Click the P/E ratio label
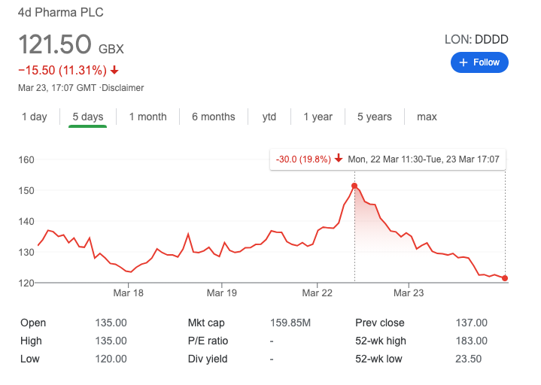This screenshot has height=385, width=541. coord(208,341)
